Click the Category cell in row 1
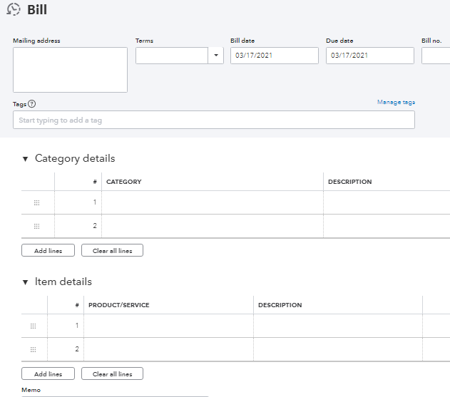450x397 pixels. pyautogui.click(x=212, y=202)
